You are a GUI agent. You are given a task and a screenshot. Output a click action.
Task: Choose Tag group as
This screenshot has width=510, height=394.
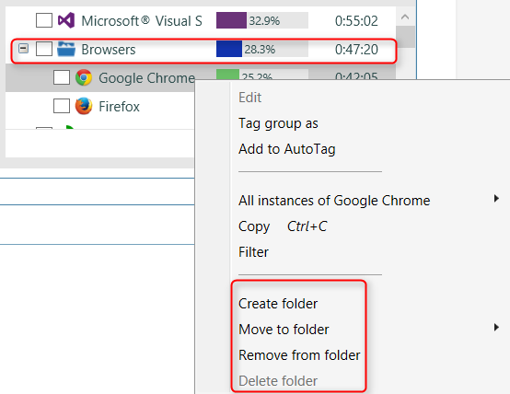point(278,123)
